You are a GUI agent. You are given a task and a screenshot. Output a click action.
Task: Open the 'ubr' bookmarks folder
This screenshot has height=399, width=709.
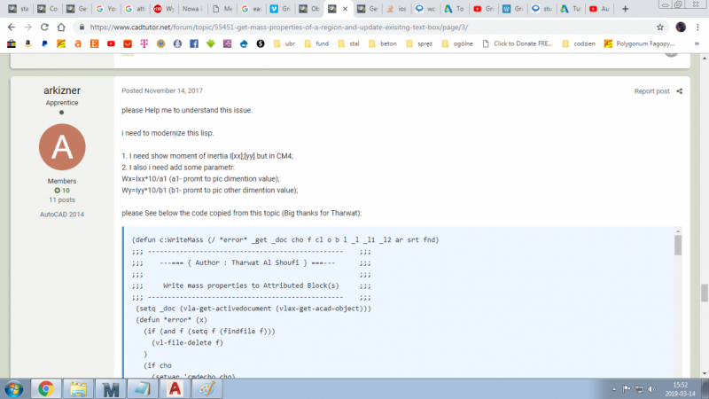(x=284, y=43)
